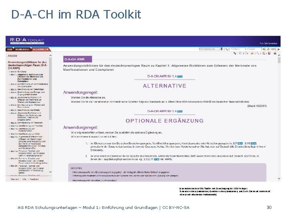The width and height of the screenshot is (289, 217).
Task: Click the printer icon in document toolbar
Action: 275,53
